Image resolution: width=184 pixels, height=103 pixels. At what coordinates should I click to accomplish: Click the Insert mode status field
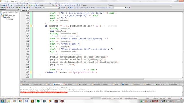tap(148, 98)
